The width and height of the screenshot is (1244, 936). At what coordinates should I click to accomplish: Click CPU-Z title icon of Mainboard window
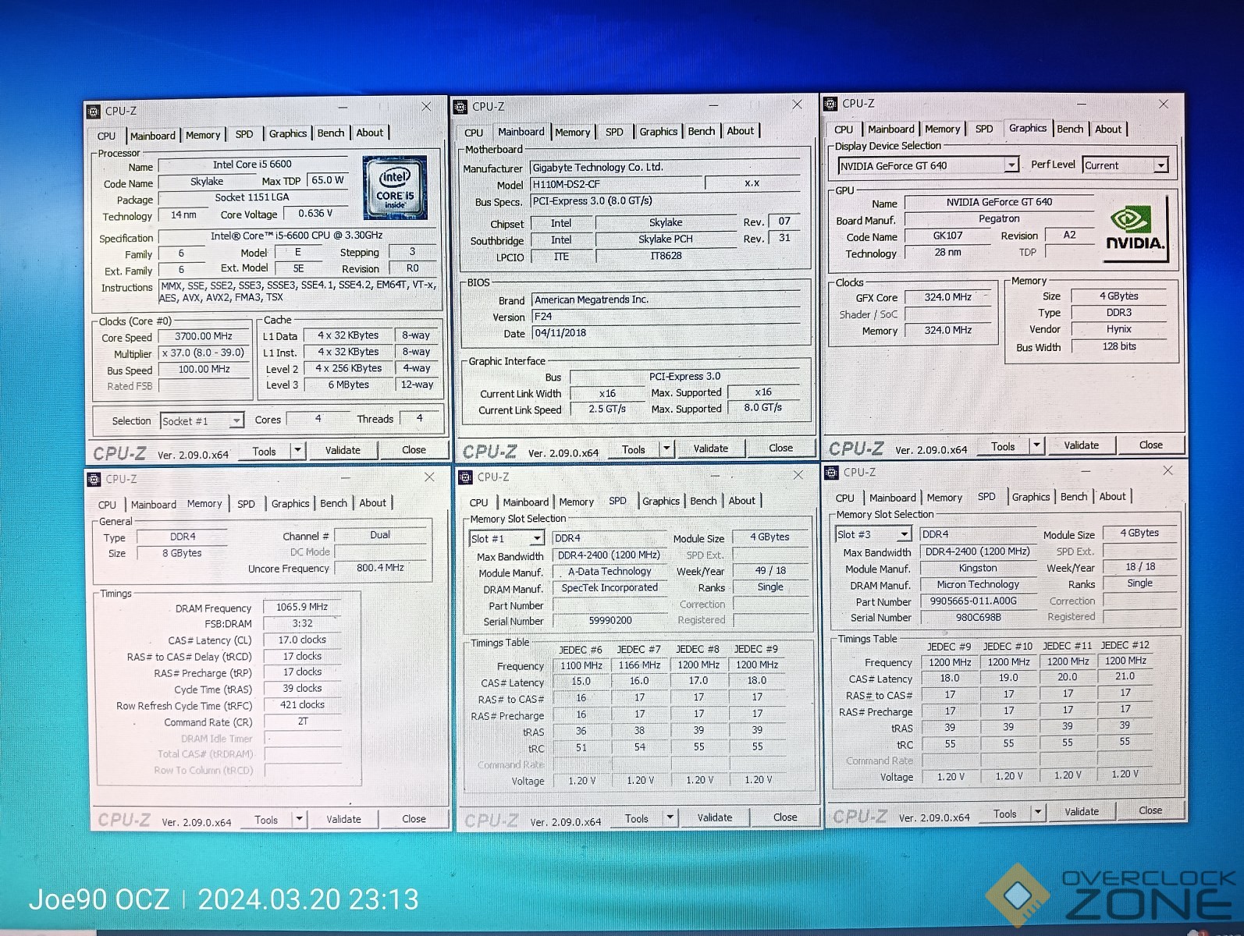pyautogui.click(x=460, y=107)
